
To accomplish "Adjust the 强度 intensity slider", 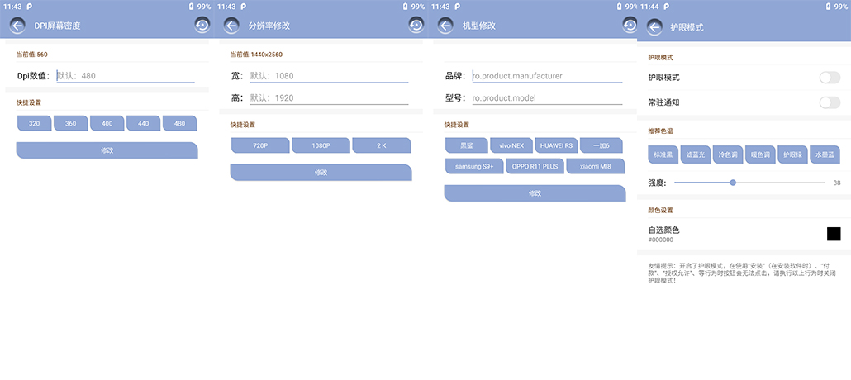I will click(733, 183).
